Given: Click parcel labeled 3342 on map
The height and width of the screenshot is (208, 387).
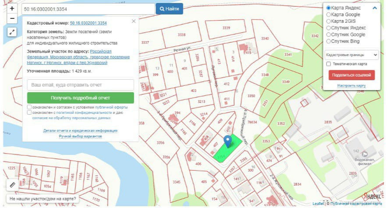Looking at the screenshot, I should click(315, 36).
